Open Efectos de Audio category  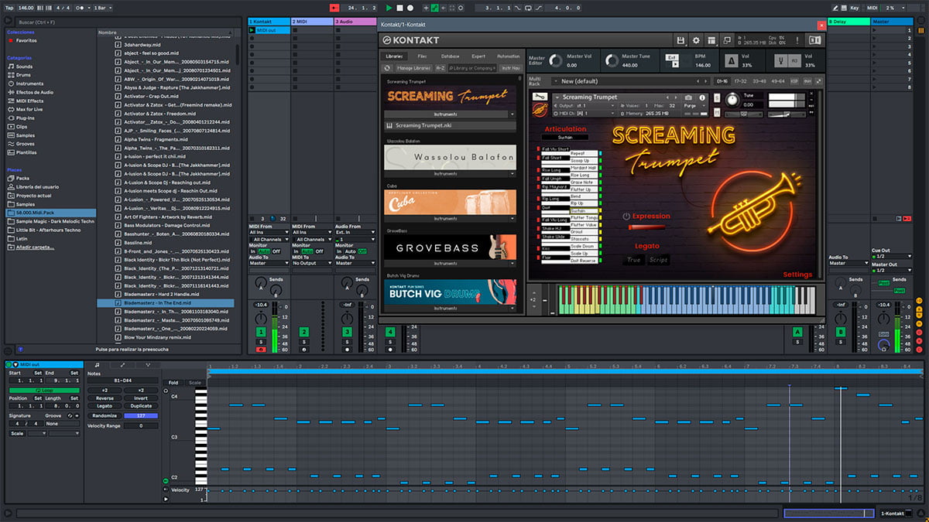click(34, 92)
